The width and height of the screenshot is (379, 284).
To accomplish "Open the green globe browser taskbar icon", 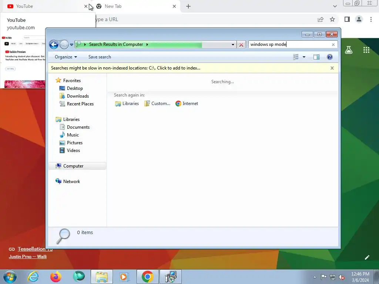I will (78, 277).
